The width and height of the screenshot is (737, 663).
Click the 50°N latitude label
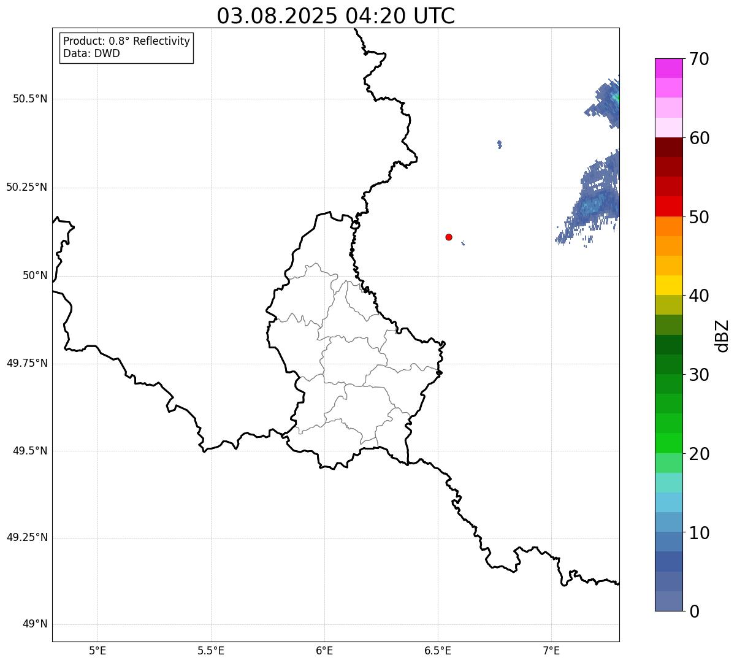(35, 275)
